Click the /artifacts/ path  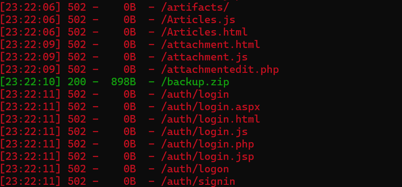point(195,8)
